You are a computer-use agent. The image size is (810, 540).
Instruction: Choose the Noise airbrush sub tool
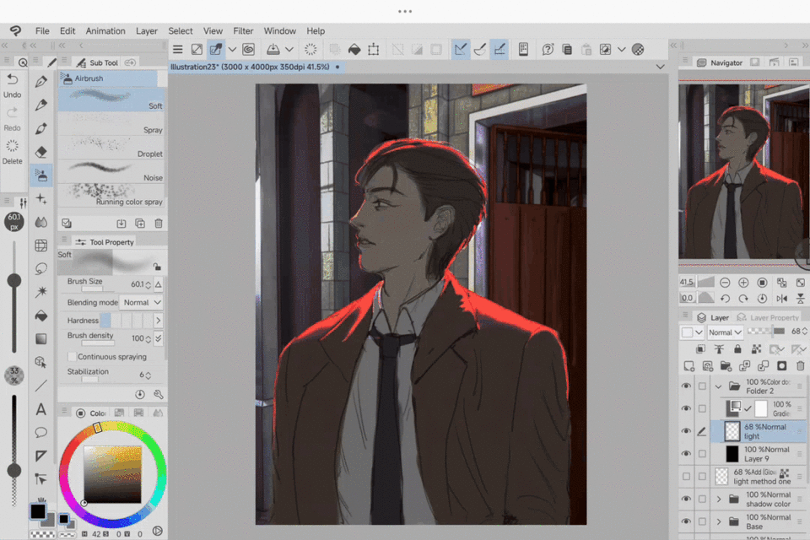pyautogui.click(x=113, y=170)
